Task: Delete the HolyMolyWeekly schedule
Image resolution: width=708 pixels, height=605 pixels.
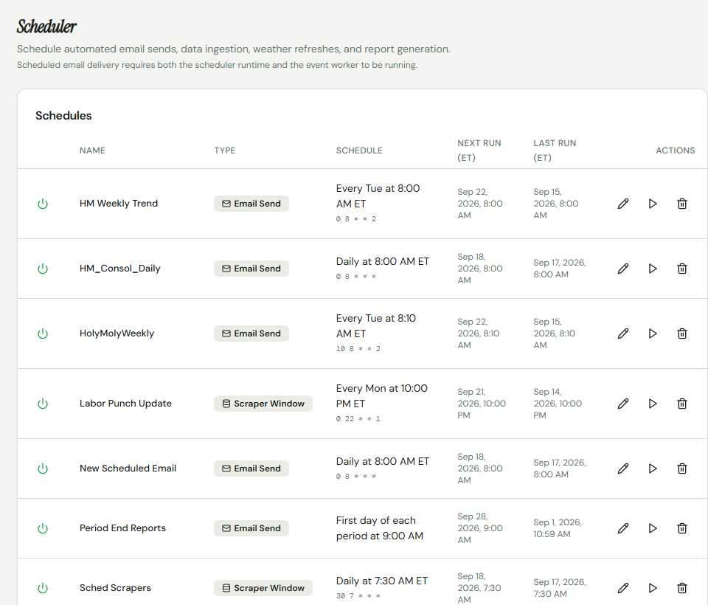Action: tap(682, 333)
